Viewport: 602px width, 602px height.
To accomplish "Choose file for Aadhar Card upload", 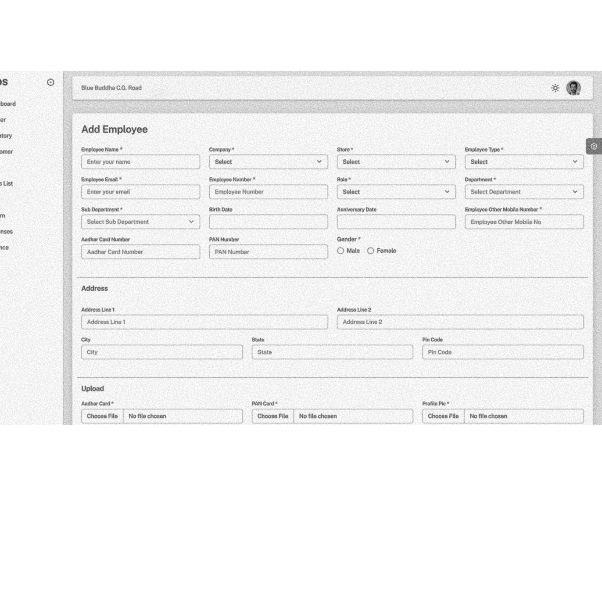I will 102,416.
